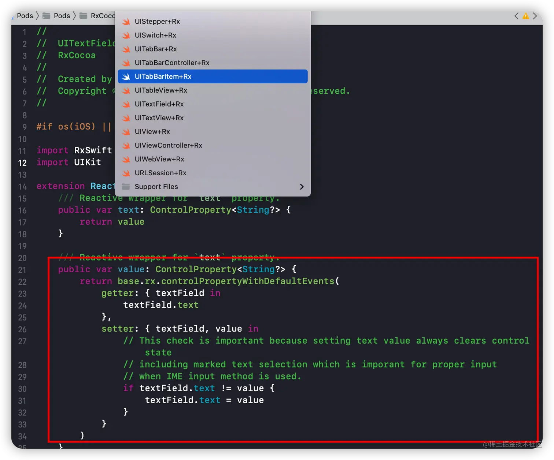554x460 pixels.
Task: Click the Swift icon beside UITabBarController+Rx
Action: pos(126,63)
